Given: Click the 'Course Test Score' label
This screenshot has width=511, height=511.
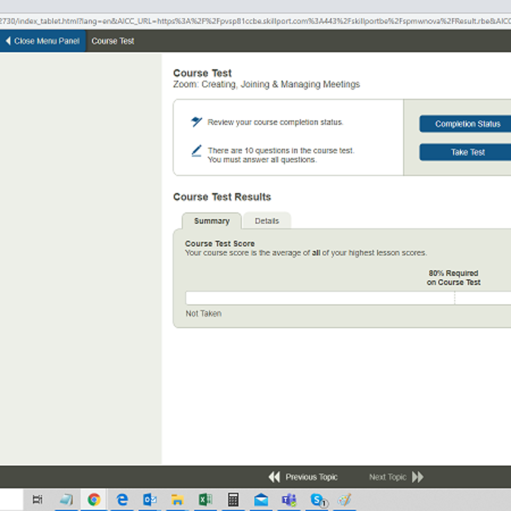Looking at the screenshot, I should 220,243.
